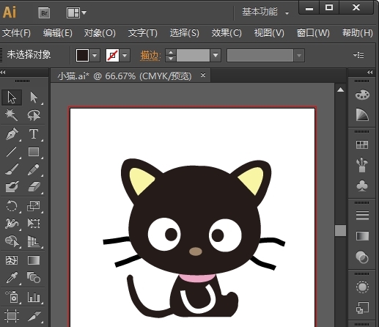Click the stroke weight stepper arrows
Screen dimensions: 379x327
[171, 55]
